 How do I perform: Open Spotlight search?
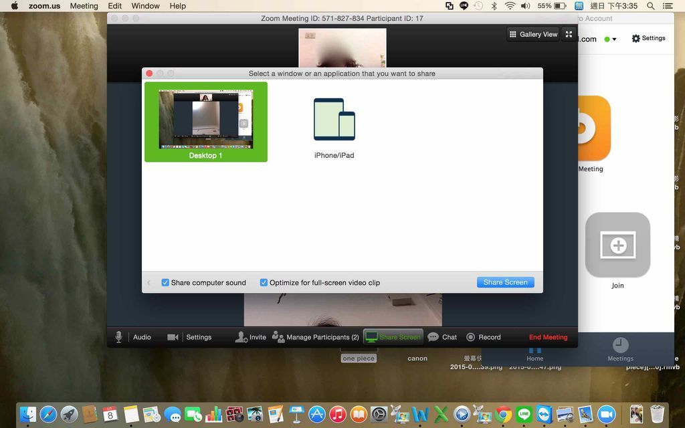click(650, 5)
